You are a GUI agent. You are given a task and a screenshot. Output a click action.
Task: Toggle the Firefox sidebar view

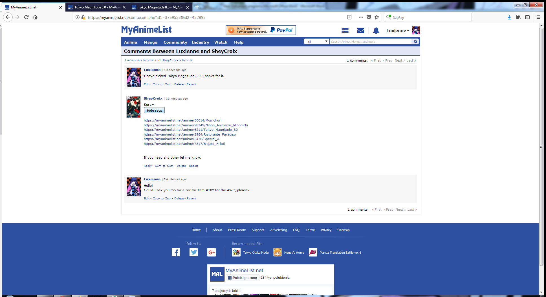point(527,17)
